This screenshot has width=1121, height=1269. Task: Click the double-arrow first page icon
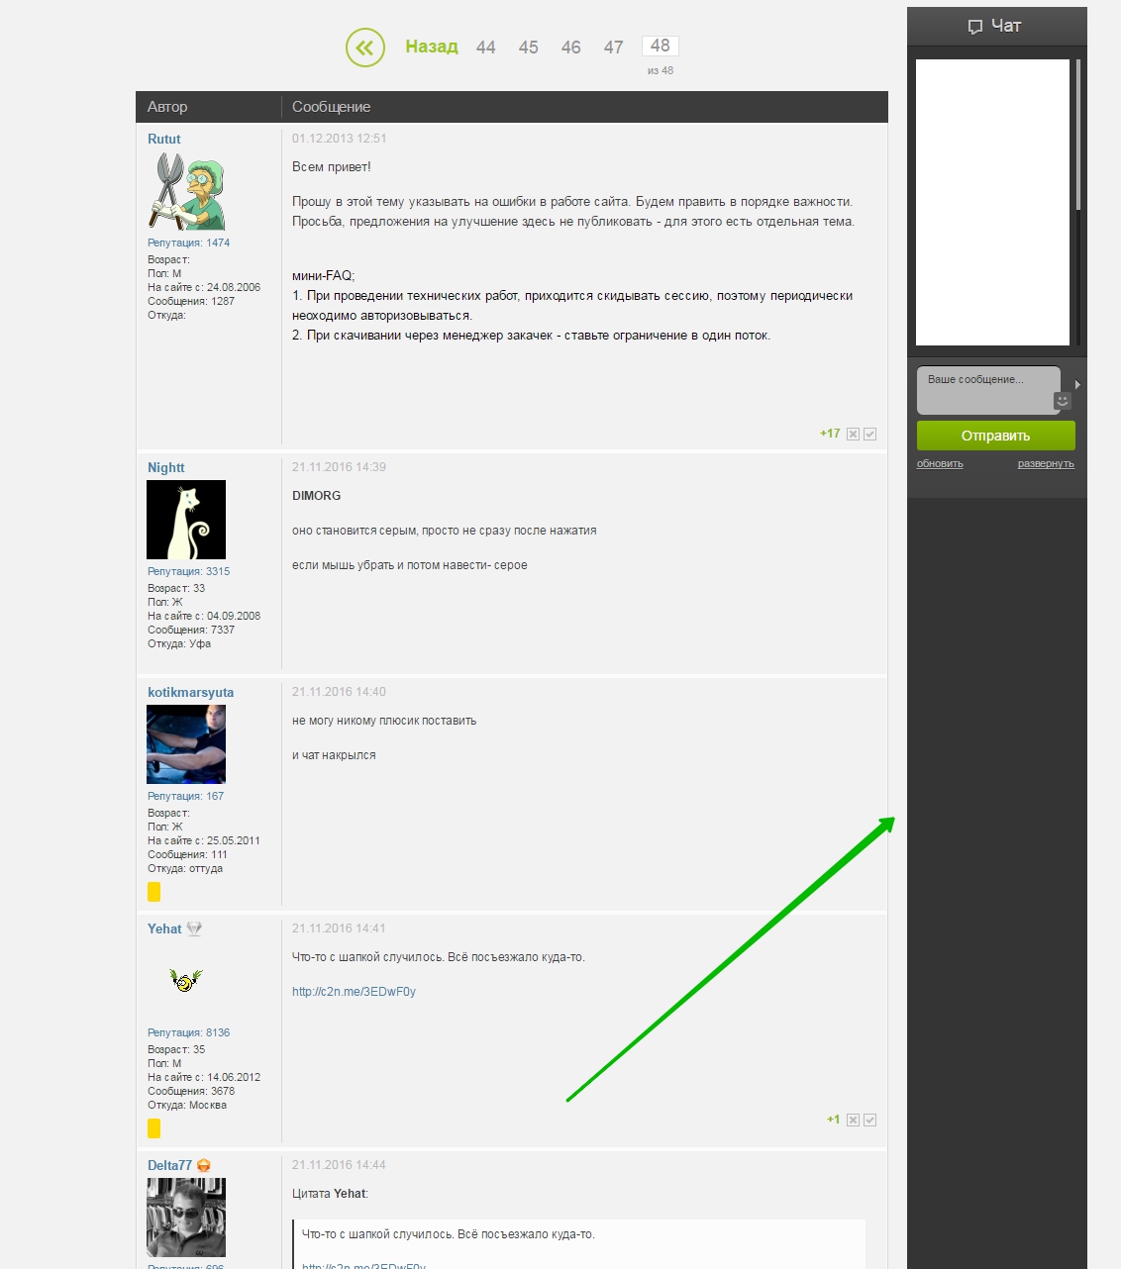pyautogui.click(x=365, y=48)
